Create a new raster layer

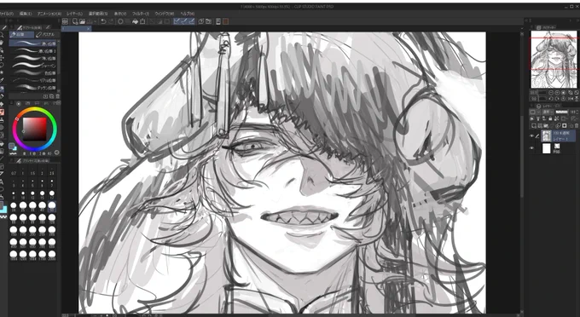534,125
